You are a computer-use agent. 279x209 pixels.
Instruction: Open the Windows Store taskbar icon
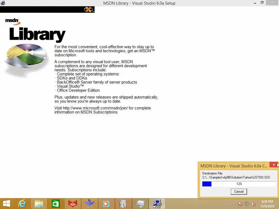(x=56, y=204)
